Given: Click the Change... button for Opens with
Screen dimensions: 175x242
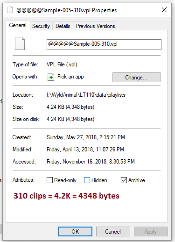Looking at the screenshot, I should (x=136, y=77).
